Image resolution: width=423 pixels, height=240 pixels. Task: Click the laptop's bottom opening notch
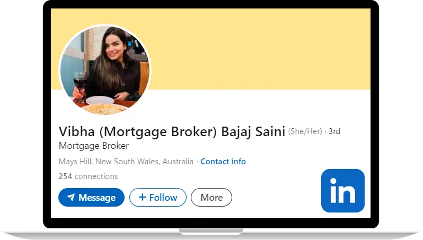(211, 232)
